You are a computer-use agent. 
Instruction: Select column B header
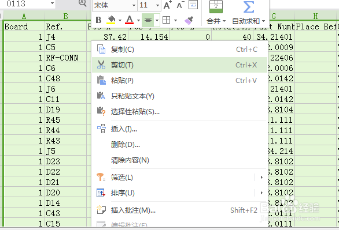tap(66, 16)
